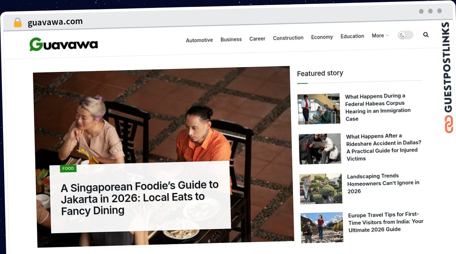This screenshot has height=254, width=456.
Task: Click the Featured story heading
Action: [x=320, y=73]
